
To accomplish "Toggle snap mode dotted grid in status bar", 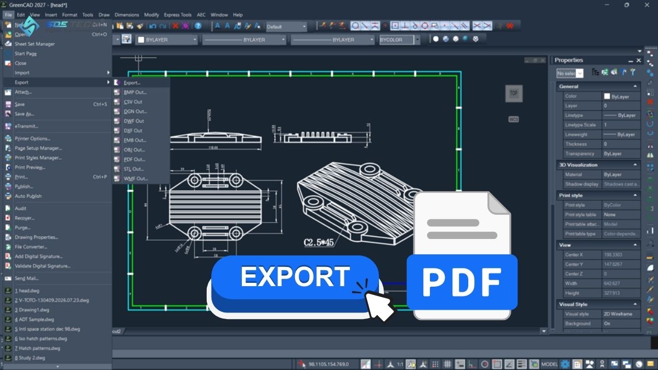I will point(436,364).
